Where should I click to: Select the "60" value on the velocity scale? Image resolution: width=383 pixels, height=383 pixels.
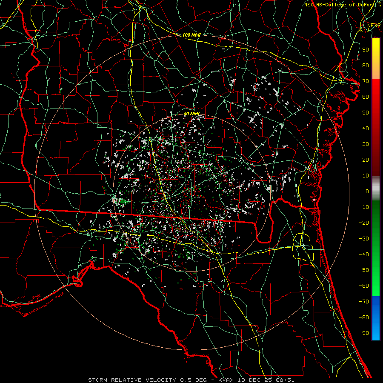(x=366, y=97)
